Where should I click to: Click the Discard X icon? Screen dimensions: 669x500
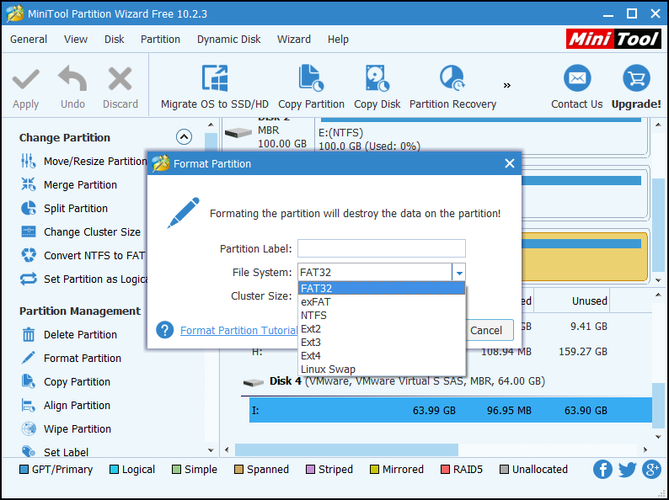tap(120, 79)
